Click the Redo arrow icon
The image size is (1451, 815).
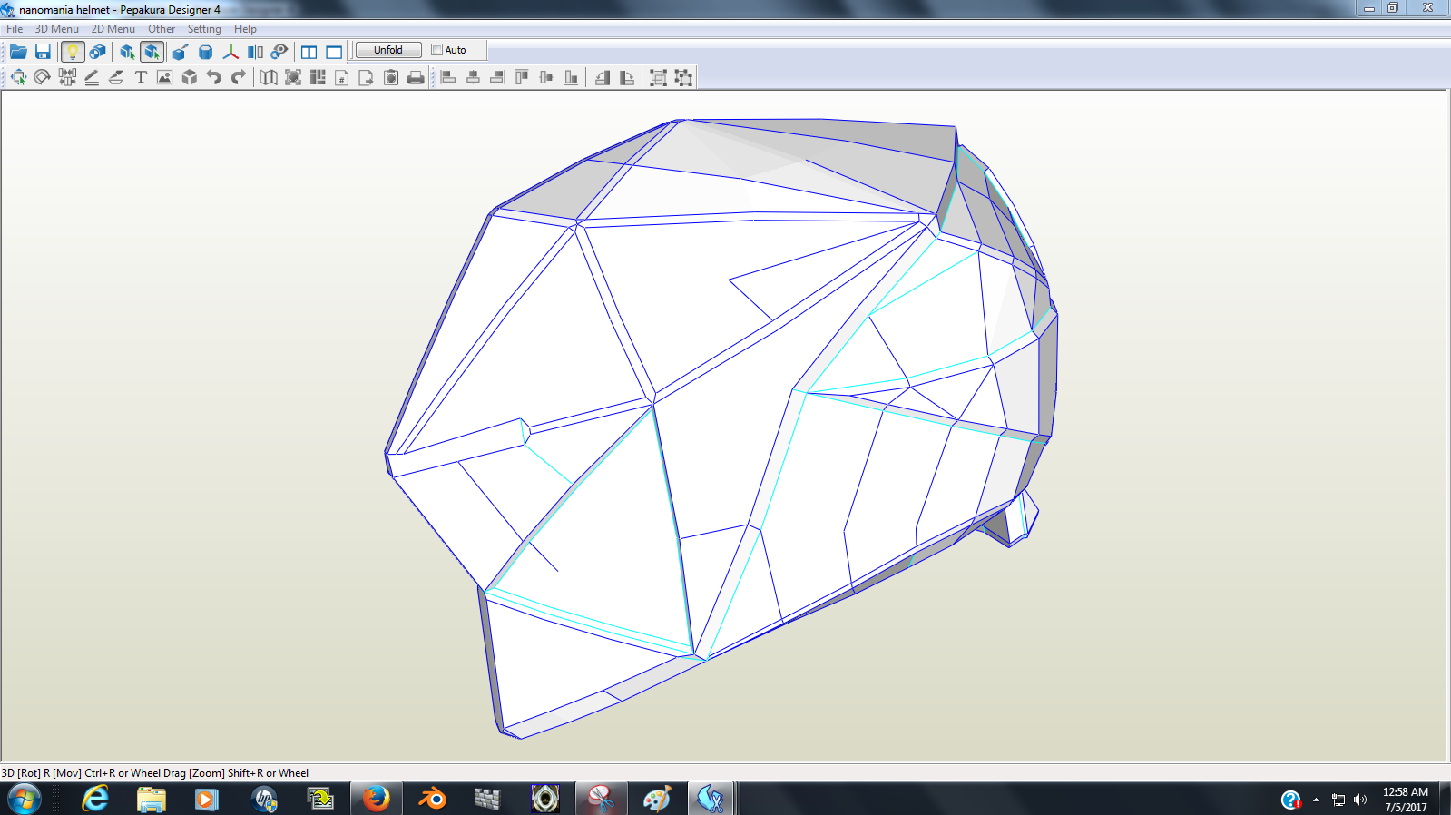pyautogui.click(x=238, y=77)
